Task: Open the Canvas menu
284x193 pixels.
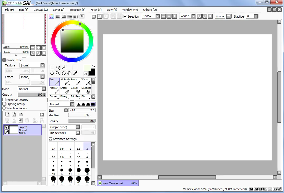Action: click(41, 10)
